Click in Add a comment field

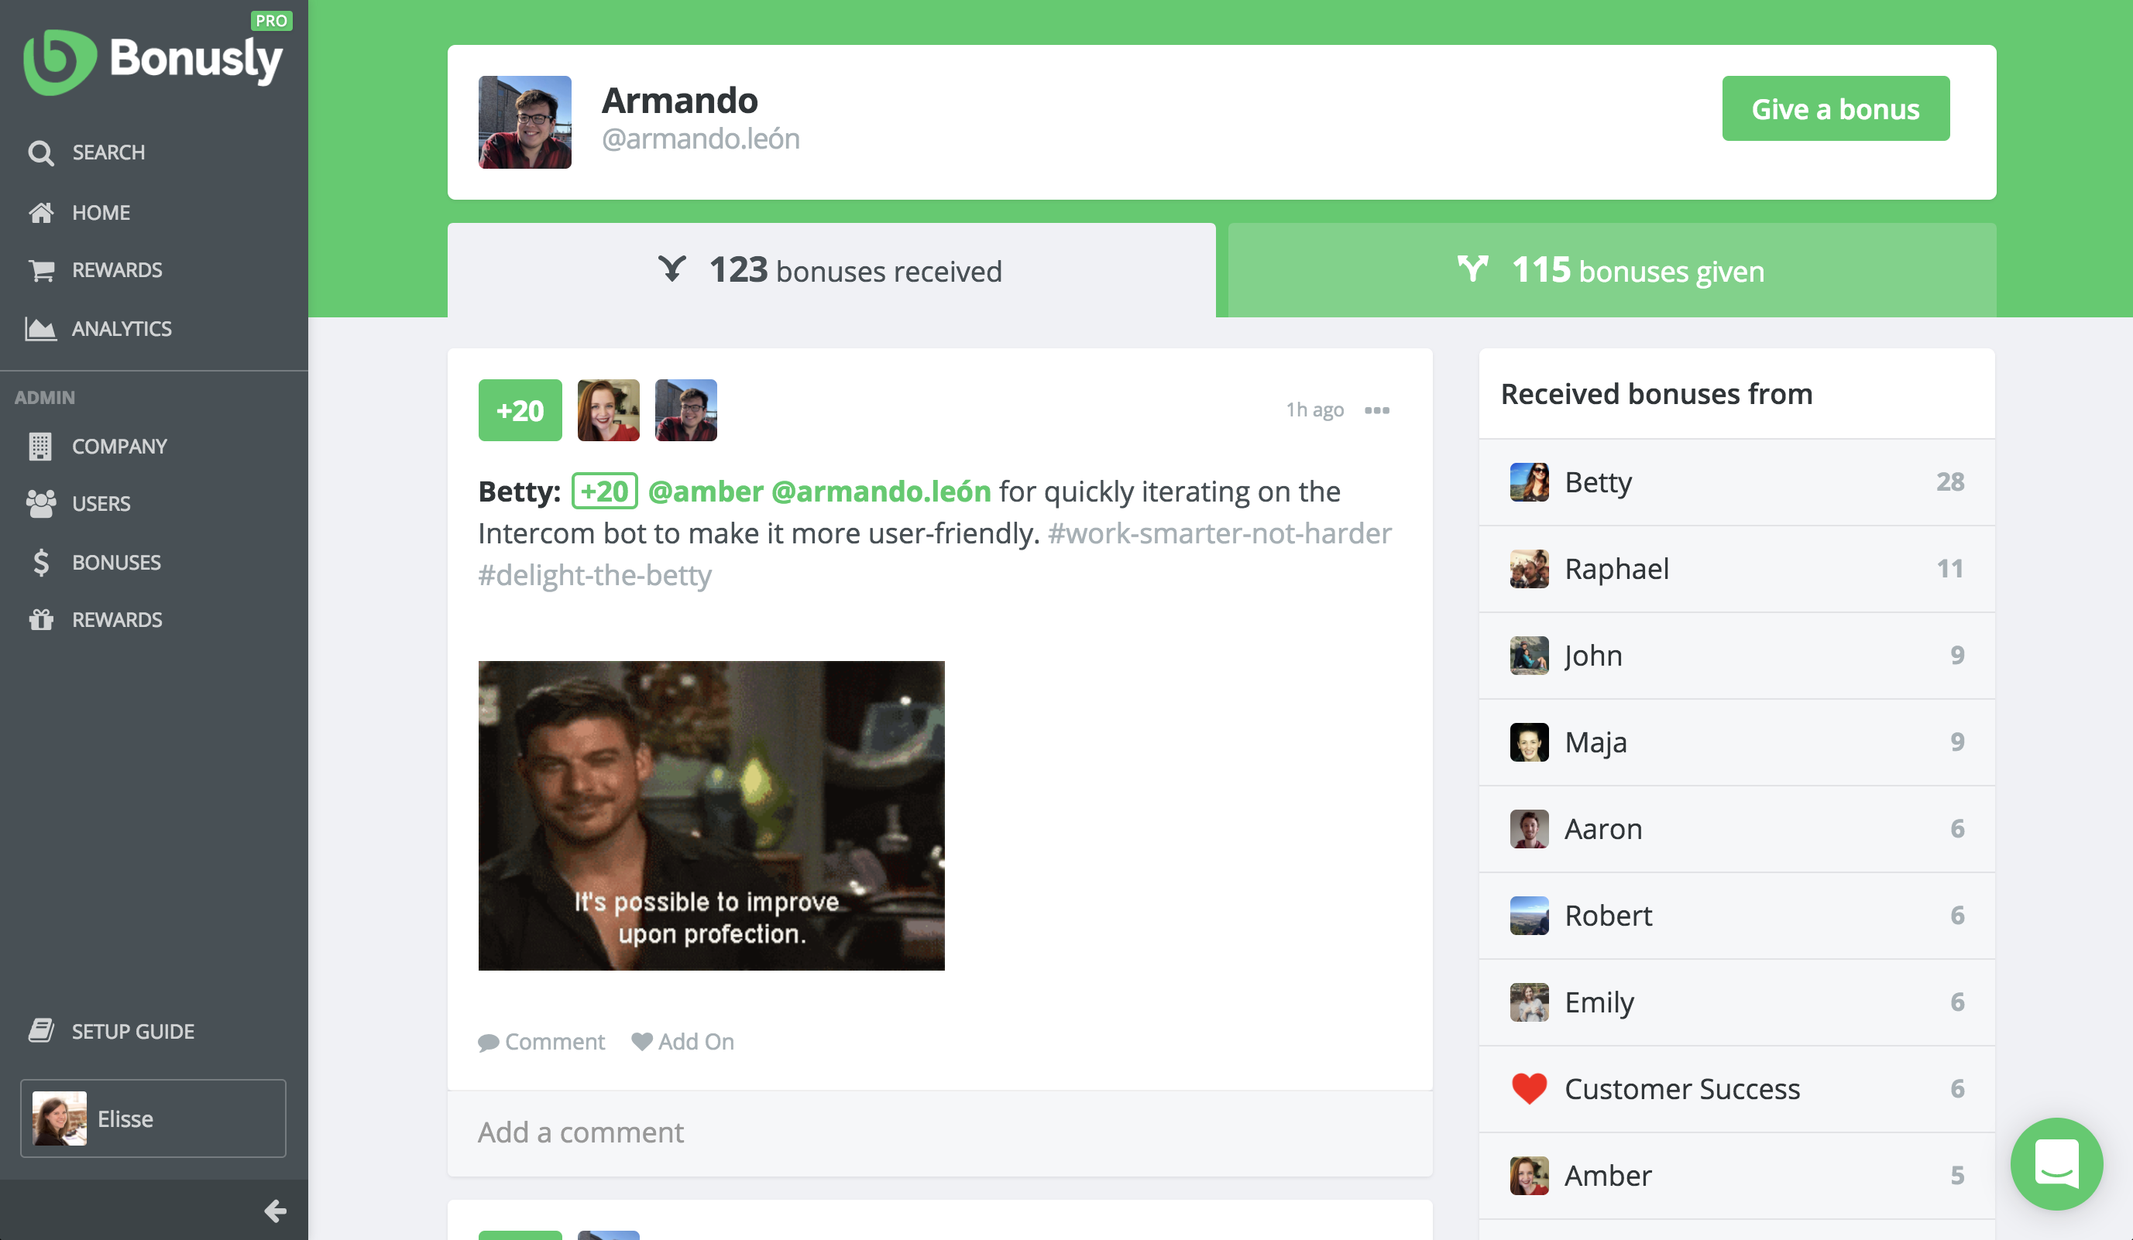click(939, 1132)
